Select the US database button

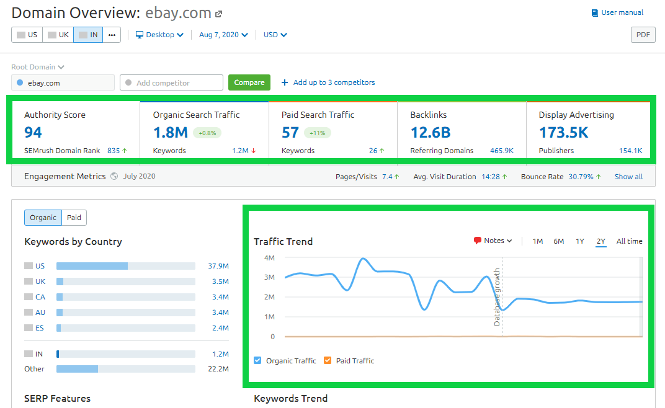[27, 35]
